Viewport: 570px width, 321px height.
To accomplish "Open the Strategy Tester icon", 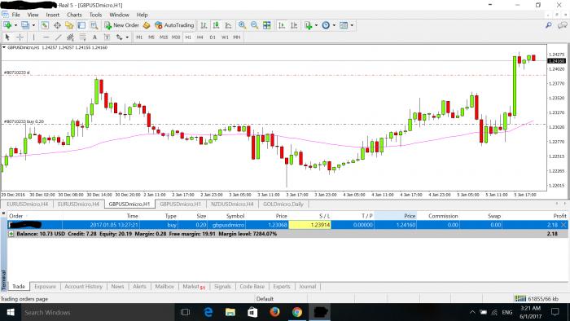I will [x=94, y=25].
